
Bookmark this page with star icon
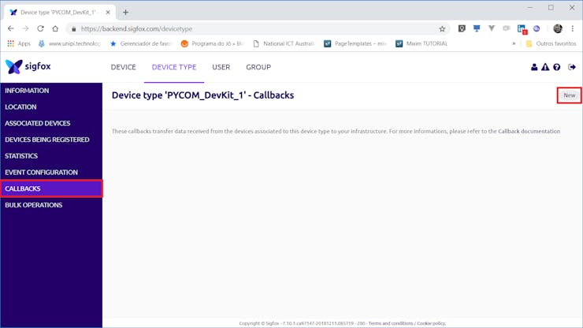tap(442, 28)
